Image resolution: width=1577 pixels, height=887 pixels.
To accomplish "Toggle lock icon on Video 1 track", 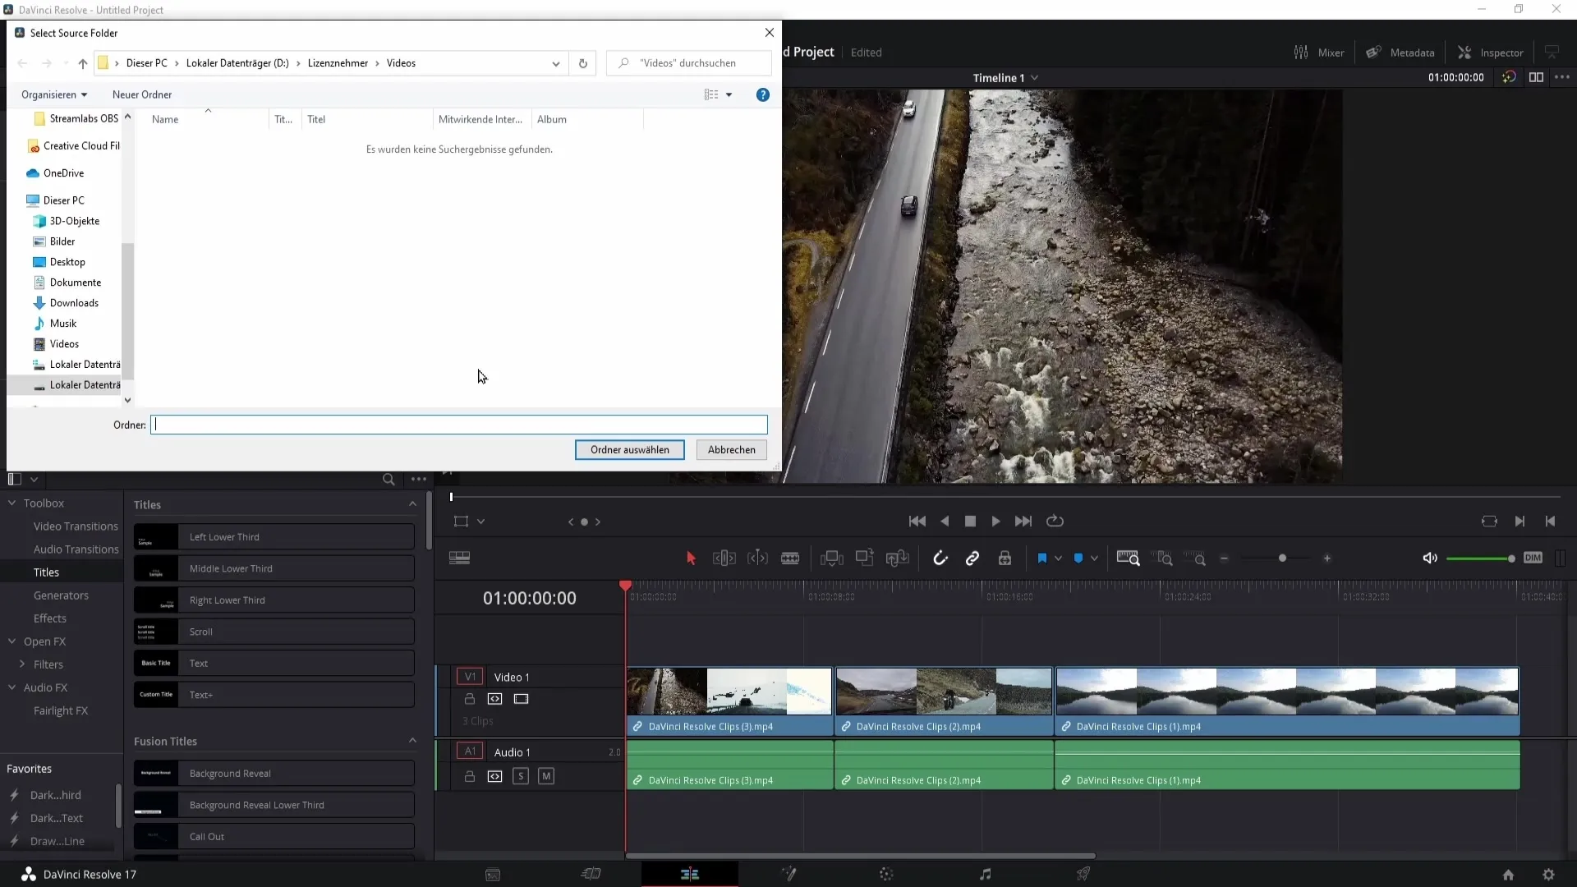I will pos(470,699).
